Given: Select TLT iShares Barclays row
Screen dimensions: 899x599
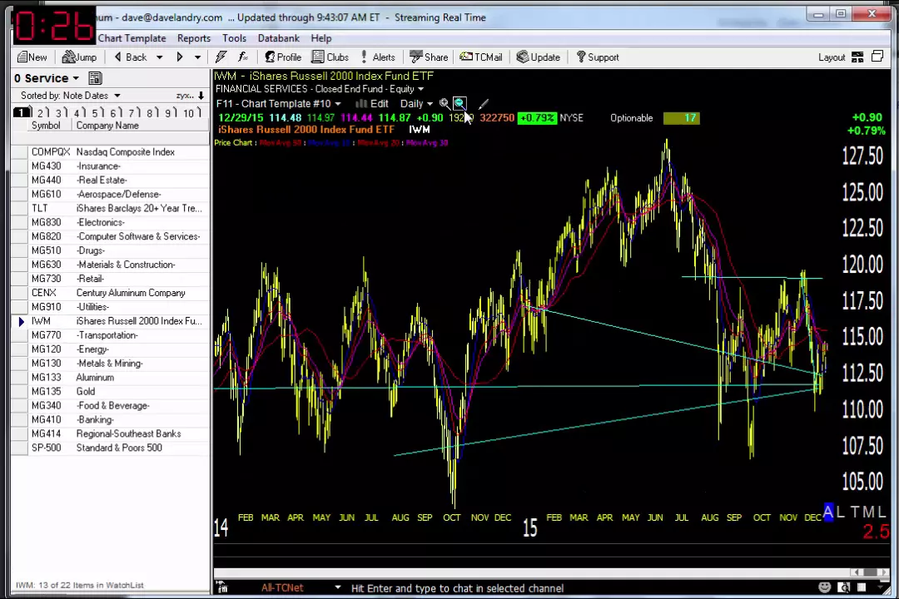Looking at the screenshot, I should pos(110,208).
